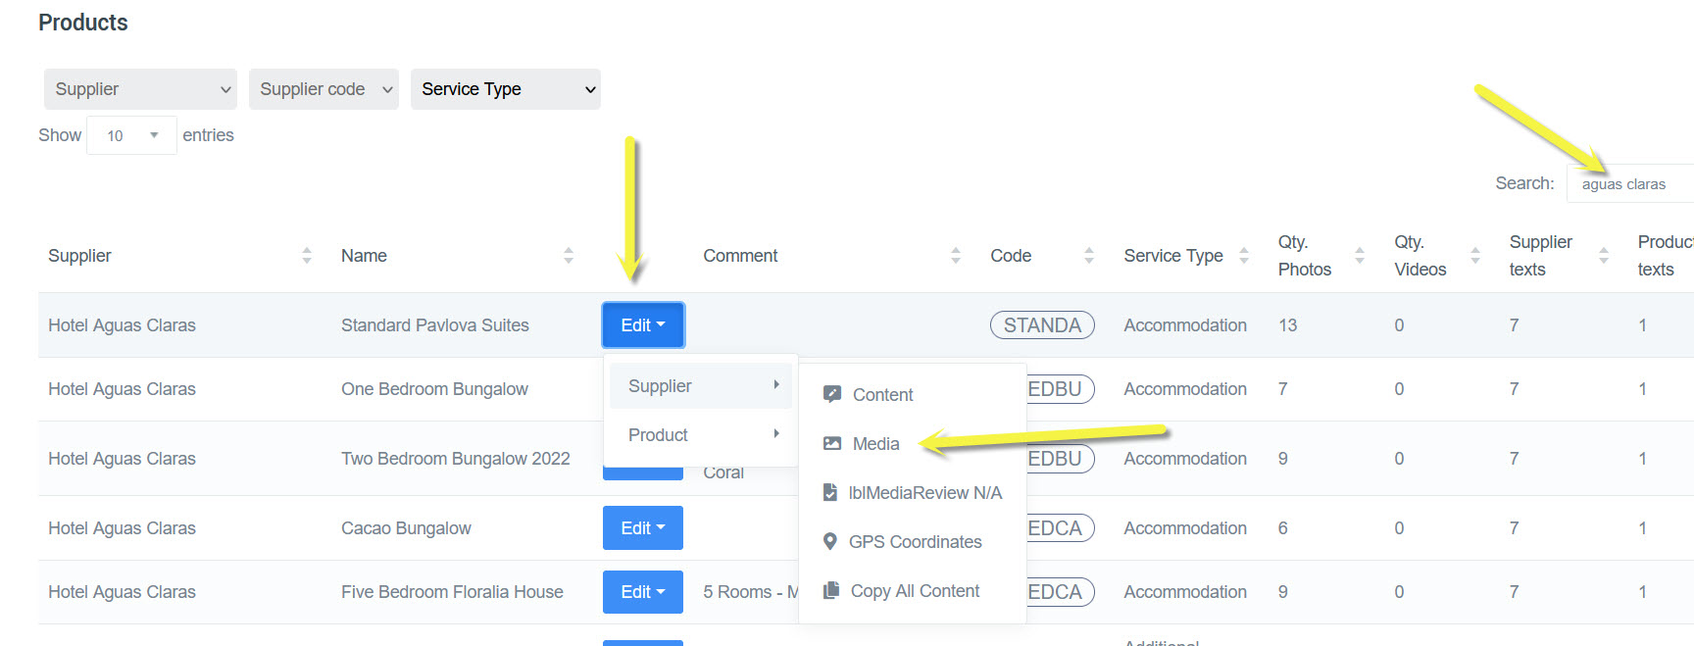The width and height of the screenshot is (1694, 646).
Task: Sort by Supplier column arrows
Action: [307, 256]
